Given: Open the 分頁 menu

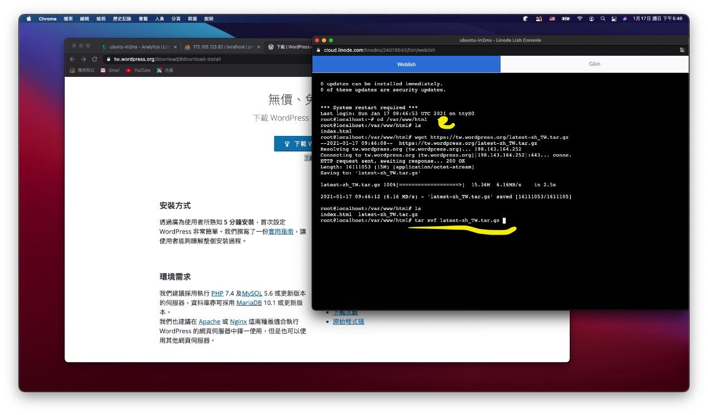Looking at the screenshot, I should (176, 18).
